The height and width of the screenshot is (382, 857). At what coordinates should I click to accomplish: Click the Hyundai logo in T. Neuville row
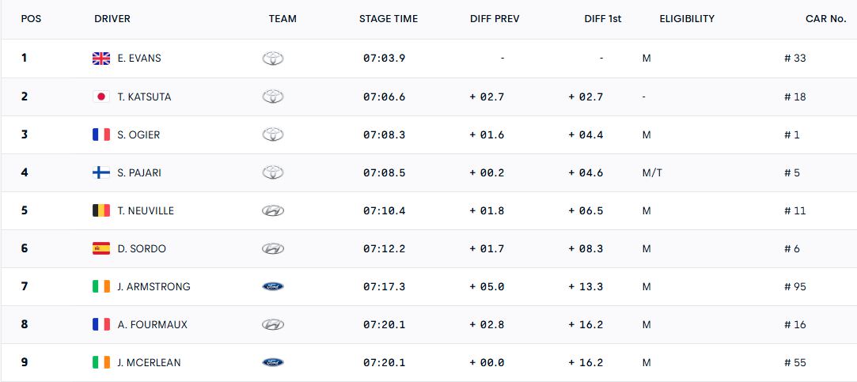point(273,210)
